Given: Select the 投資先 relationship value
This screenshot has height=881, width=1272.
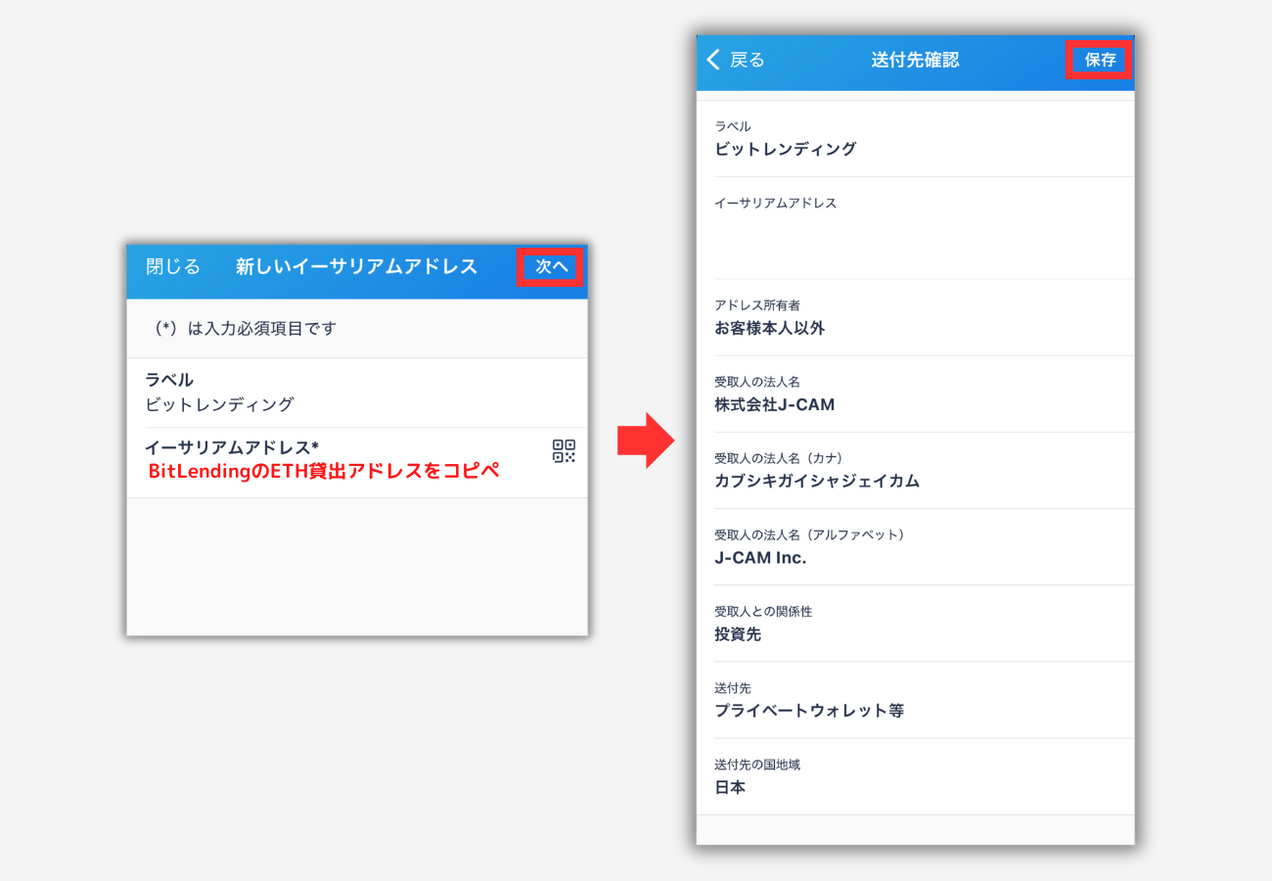Looking at the screenshot, I should [738, 634].
